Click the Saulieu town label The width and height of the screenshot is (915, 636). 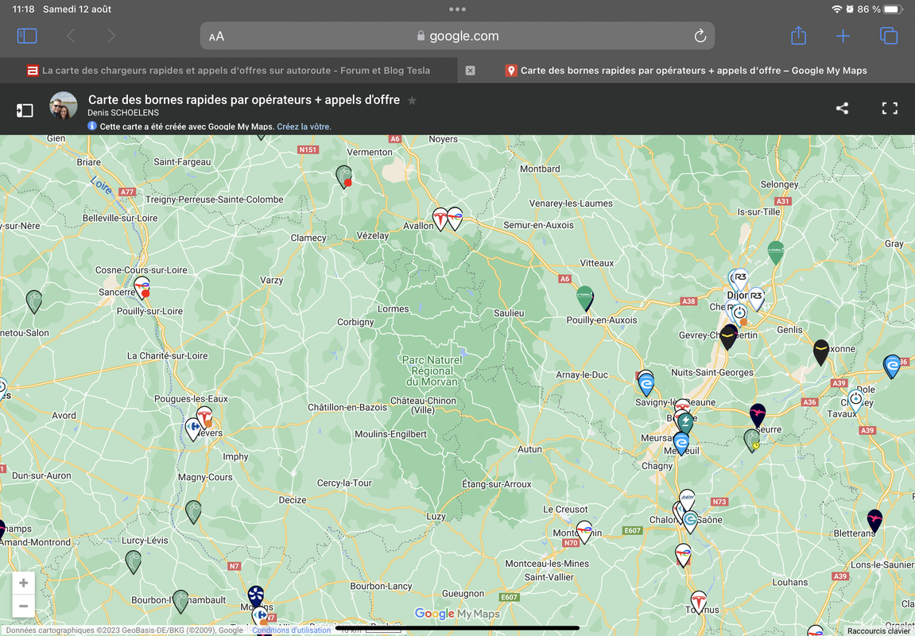tap(509, 313)
